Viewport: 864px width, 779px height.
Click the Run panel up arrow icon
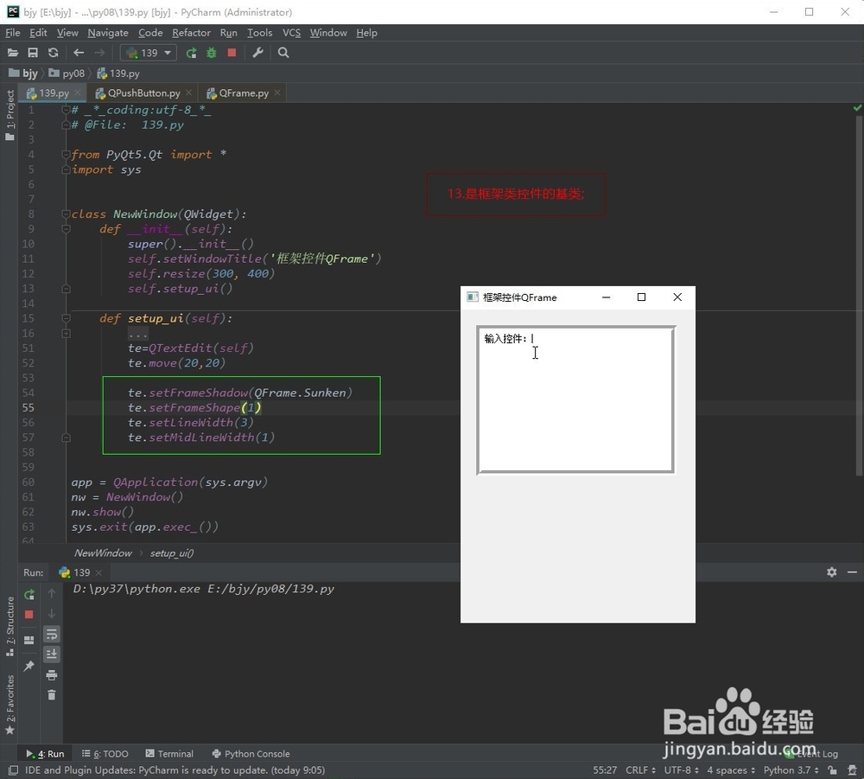51,593
